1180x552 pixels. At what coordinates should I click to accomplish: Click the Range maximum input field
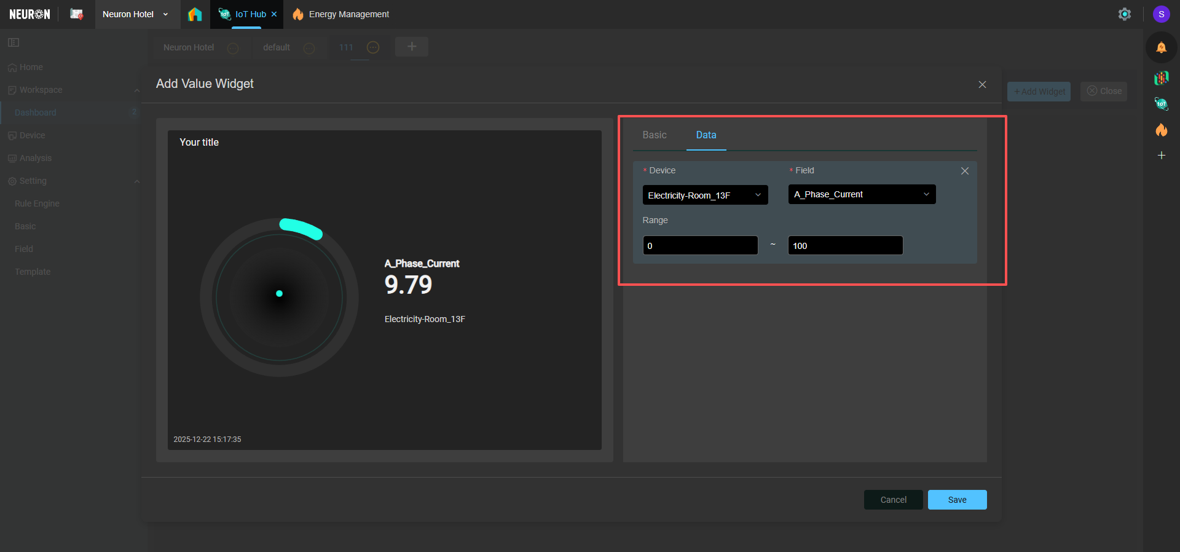click(845, 245)
